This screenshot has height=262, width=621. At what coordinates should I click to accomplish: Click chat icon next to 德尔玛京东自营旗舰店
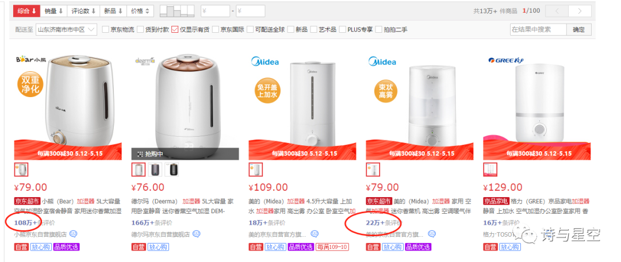pos(197,234)
